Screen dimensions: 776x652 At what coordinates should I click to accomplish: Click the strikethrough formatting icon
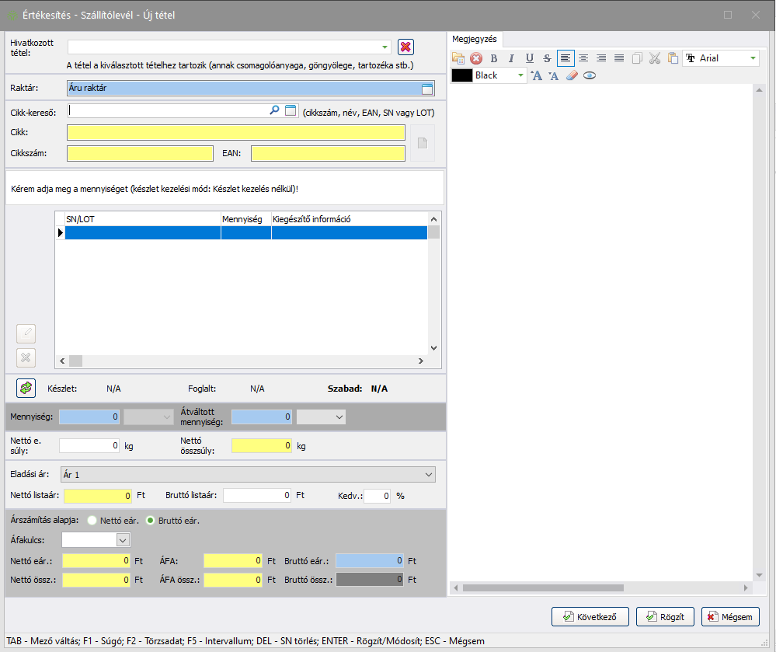pos(547,58)
